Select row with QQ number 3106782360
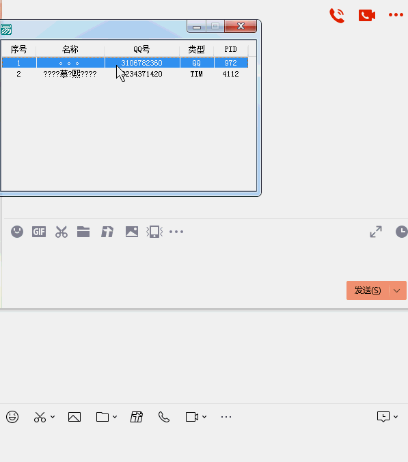Image resolution: width=408 pixels, height=462 pixels. tap(125, 63)
